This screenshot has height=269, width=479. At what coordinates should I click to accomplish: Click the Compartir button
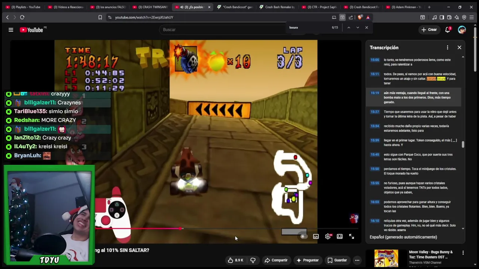click(276, 260)
